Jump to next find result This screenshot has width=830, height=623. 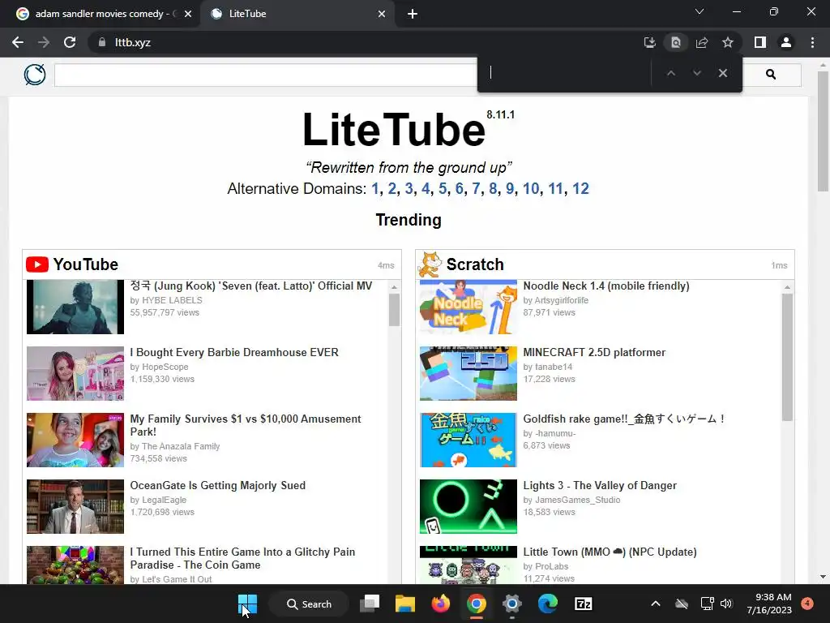point(696,73)
